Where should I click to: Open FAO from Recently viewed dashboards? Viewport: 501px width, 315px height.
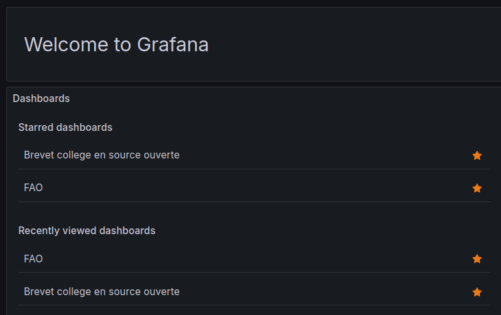click(33, 259)
